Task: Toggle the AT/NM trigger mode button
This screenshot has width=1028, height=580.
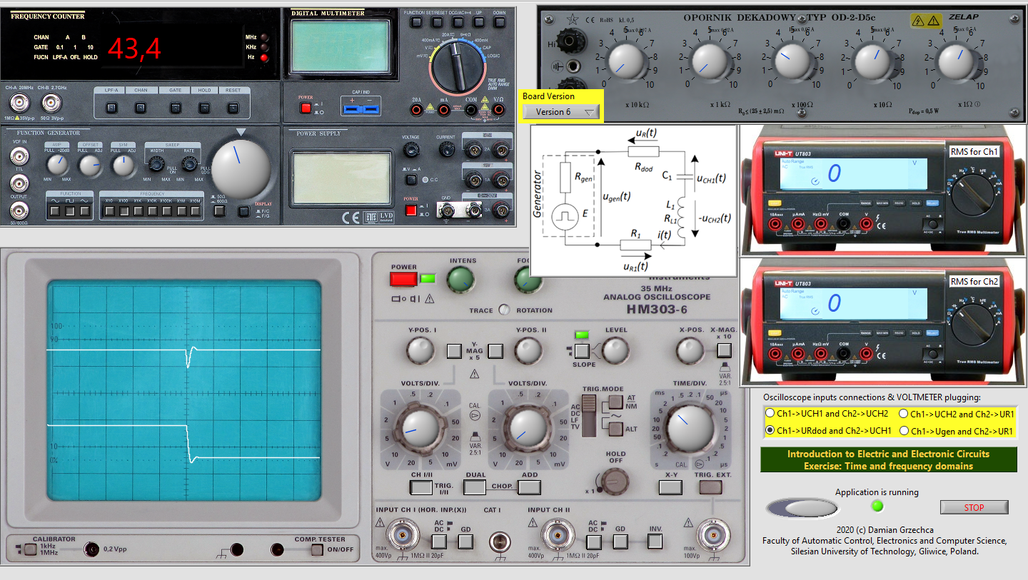Action: coord(613,402)
